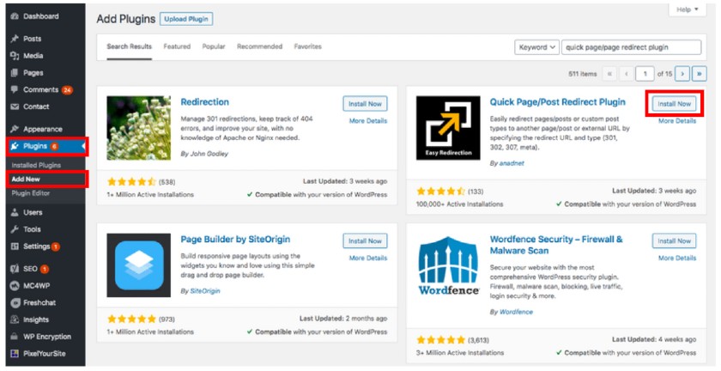Open More Details for Wordfence Security
Image resolution: width=721 pixels, height=371 pixels.
pos(677,258)
